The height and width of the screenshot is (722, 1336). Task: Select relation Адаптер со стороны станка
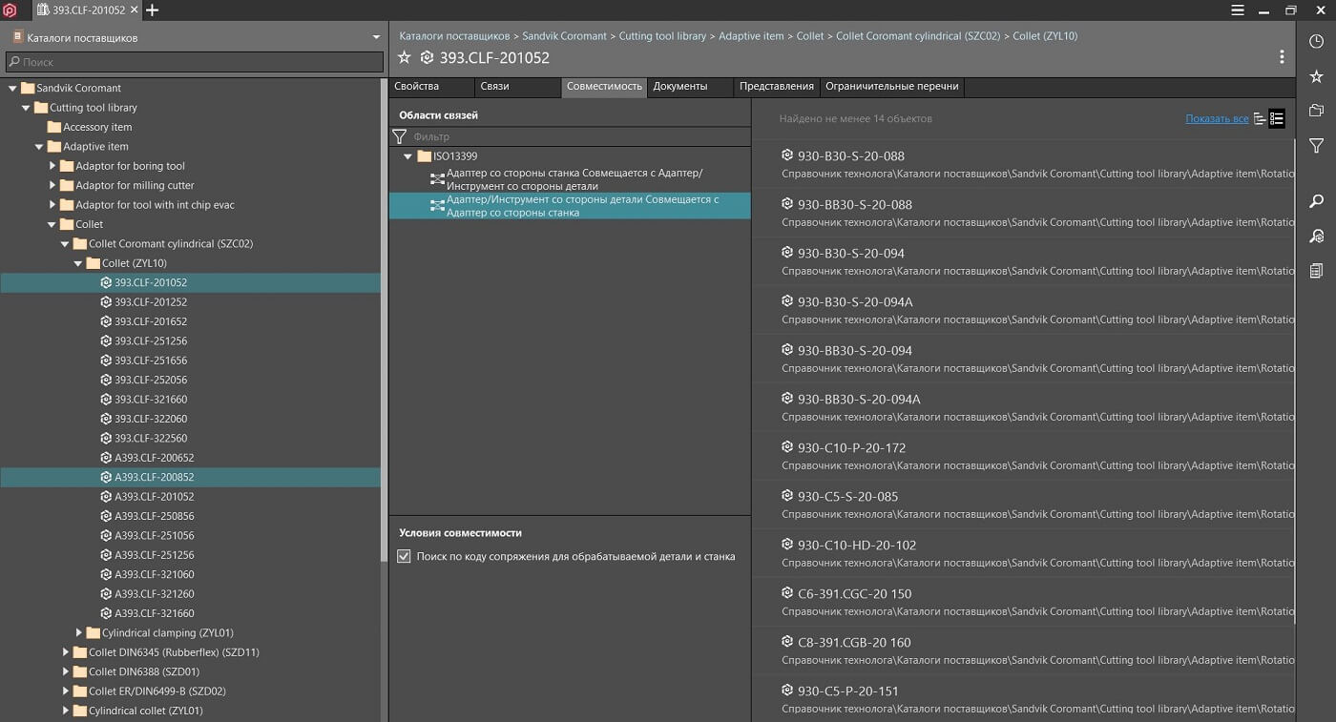(570, 179)
